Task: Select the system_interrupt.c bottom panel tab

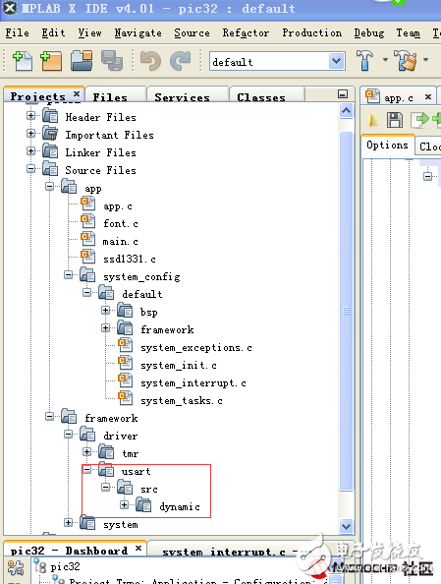Action: coord(224,552)
